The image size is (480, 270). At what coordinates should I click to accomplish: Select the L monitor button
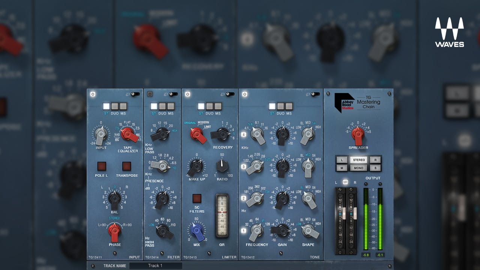pos(342,160)
